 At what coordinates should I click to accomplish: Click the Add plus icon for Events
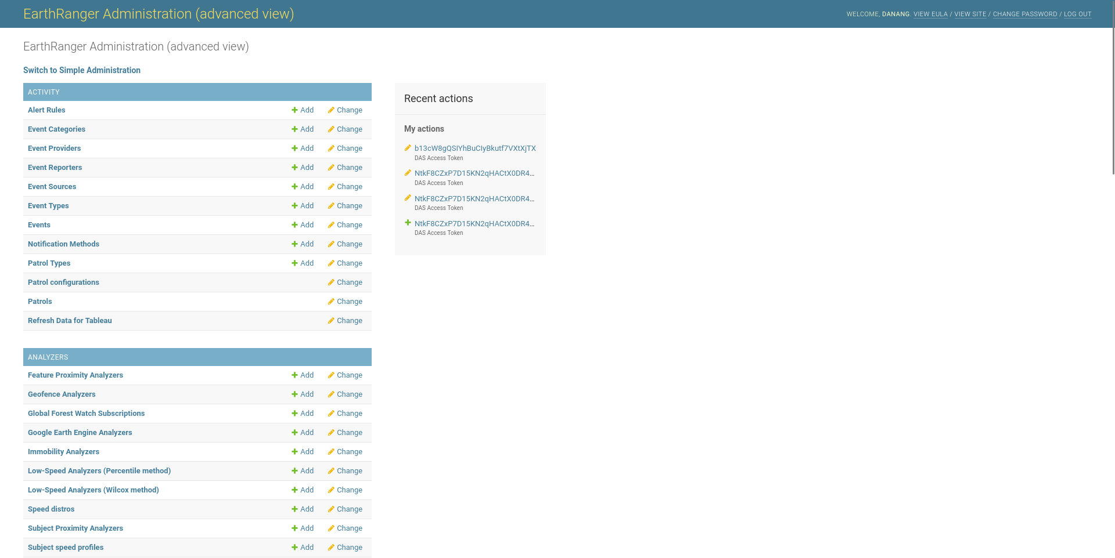pyautogui.click(x=294, y=225)
